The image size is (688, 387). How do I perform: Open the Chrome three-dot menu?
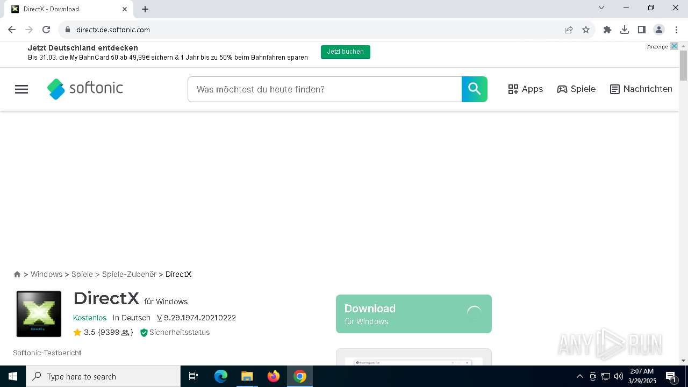pos(676,30)
